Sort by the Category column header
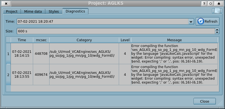The image size is (225, 109). click(84, 40)
